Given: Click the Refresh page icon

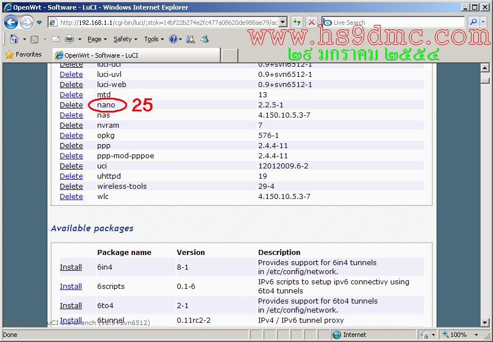Looking at the screenshot, I should 297,23.
